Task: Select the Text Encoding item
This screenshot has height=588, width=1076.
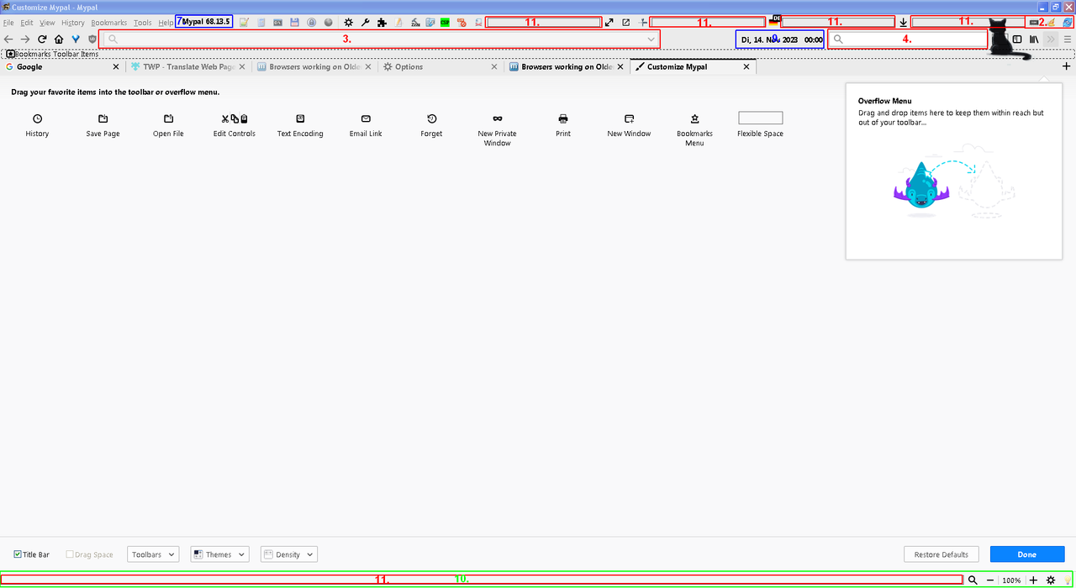Action: click(300, 125)
